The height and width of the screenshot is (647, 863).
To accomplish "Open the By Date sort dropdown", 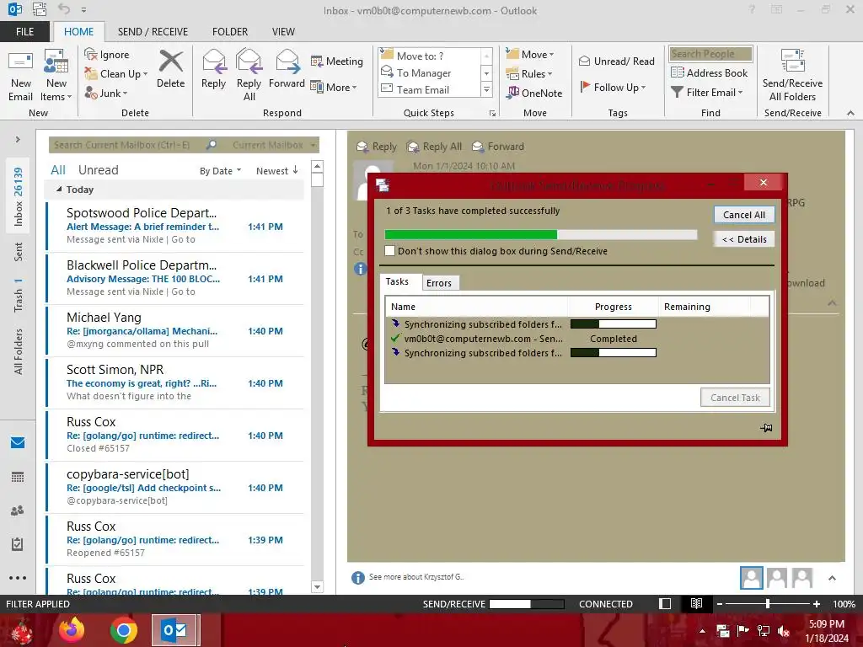I will point(220,170).
